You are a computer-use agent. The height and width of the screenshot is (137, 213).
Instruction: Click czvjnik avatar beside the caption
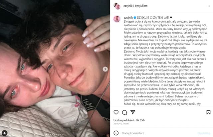tap(117, 19)
